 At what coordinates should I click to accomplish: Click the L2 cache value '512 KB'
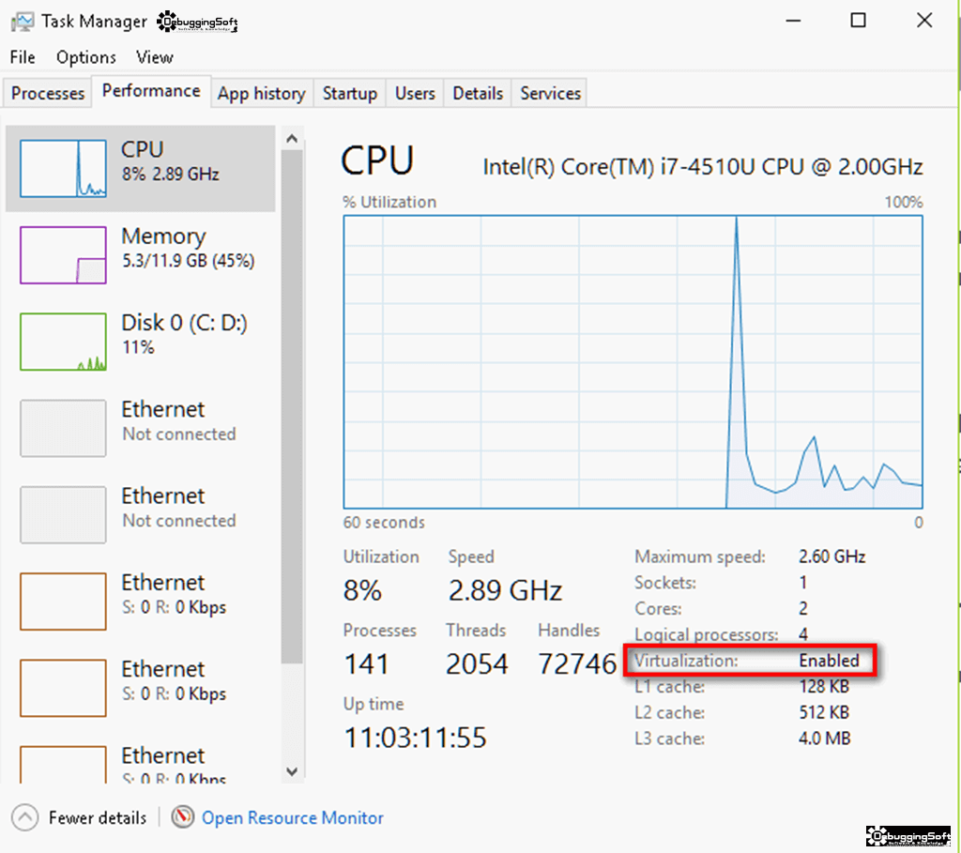click(824, 712)
